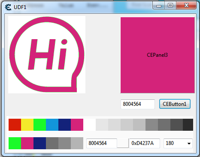Pick the dark gray swatch next to lower navy

point(52,143)
